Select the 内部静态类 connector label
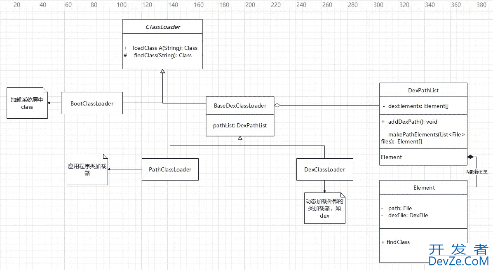 point(477,172)
